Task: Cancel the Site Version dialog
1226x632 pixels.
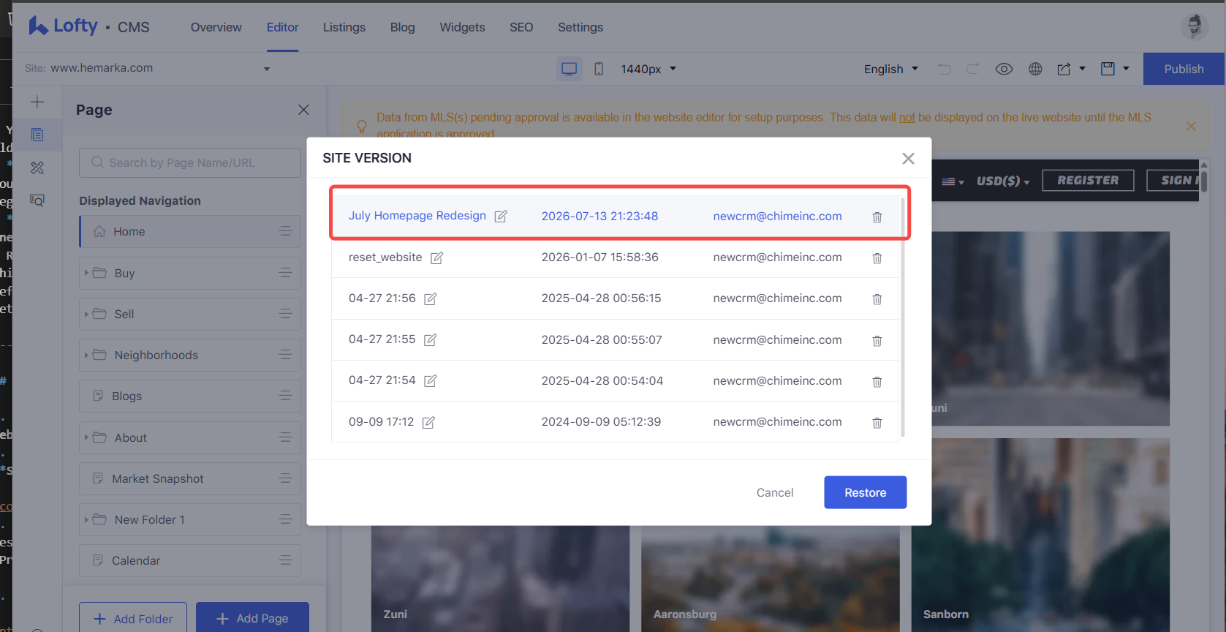Action: (775, 492)
